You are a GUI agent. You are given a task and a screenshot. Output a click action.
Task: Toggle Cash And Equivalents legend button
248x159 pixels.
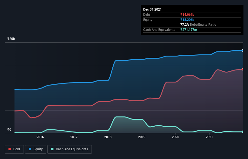[69, 149]
